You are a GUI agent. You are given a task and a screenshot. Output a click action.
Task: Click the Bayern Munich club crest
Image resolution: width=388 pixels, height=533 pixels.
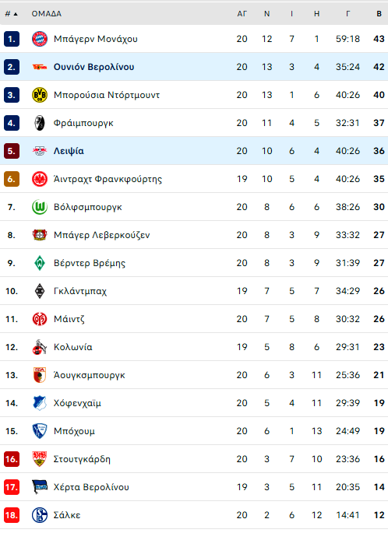(40, 39)
